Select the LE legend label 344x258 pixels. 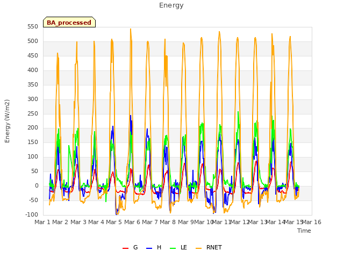click(x=184, y=247)
